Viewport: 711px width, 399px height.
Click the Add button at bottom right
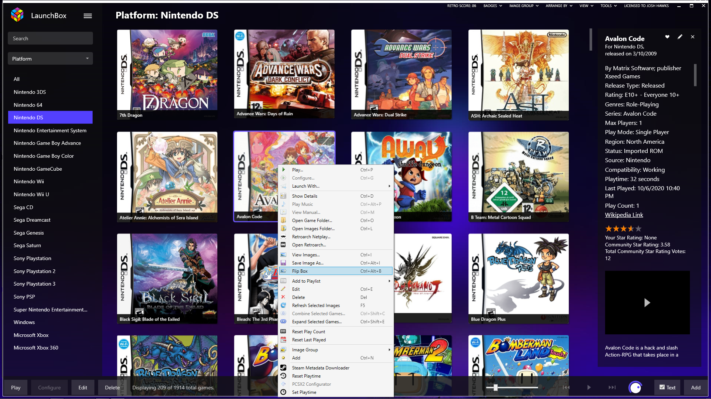695,387
